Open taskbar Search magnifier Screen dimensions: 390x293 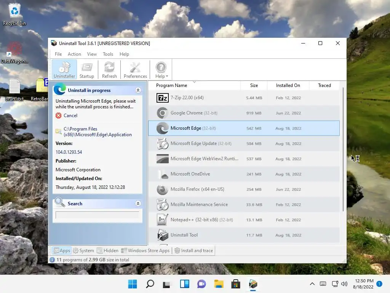[x=150, y=284]
